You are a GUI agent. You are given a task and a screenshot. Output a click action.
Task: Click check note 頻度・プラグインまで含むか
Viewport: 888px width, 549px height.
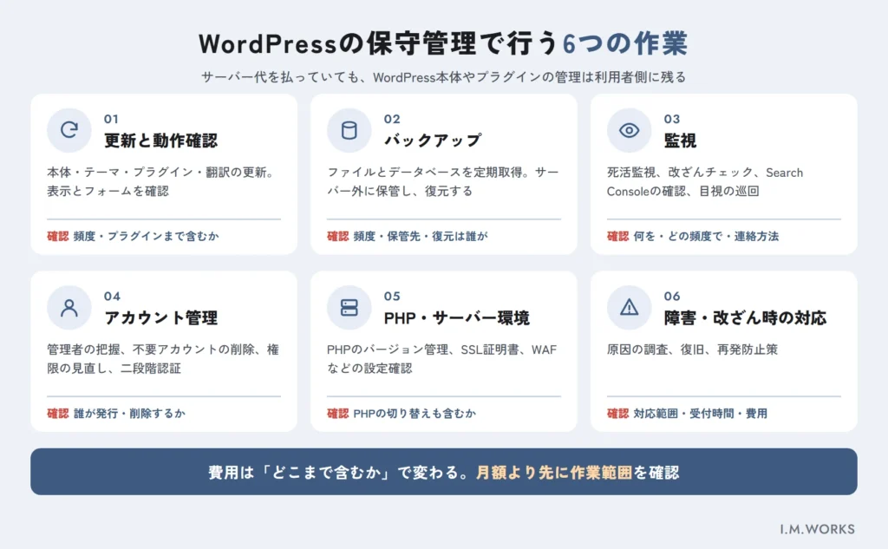coord(146,236)
